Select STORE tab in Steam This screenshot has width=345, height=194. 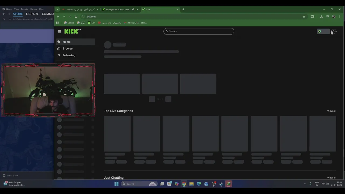pyautogui.click(x=18, y=14)
